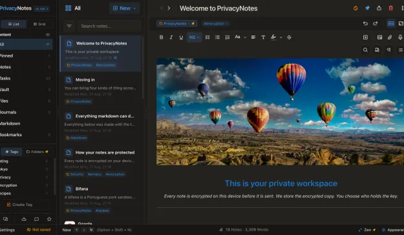Insert a checklist from the toolbar

point(207,37)
